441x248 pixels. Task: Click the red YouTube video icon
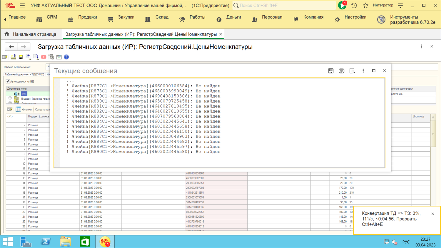tap(44, 57)
